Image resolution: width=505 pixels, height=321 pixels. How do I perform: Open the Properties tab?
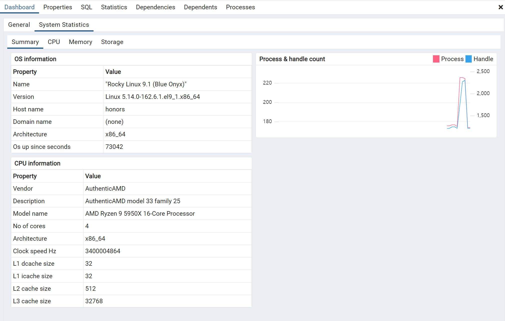58,7
